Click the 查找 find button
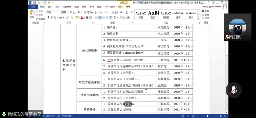 (x=206, y=11)
